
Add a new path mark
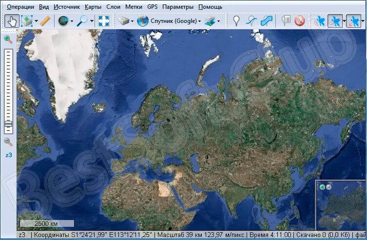click(251, 21)
